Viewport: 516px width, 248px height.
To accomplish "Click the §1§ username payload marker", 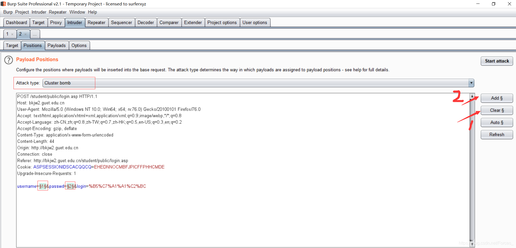I will [x=43, y=186].
